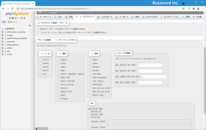Switch to the エクスポート tab

[x=105, y=17]
